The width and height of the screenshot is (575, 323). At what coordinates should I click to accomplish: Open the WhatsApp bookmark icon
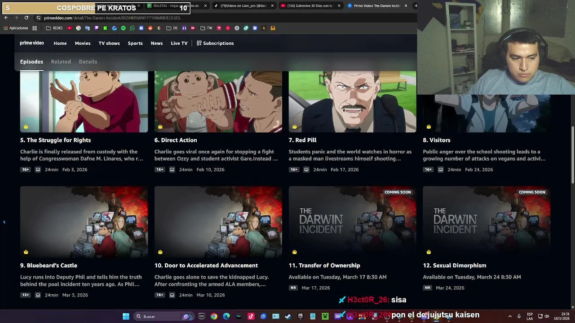[x=132, y=28]
